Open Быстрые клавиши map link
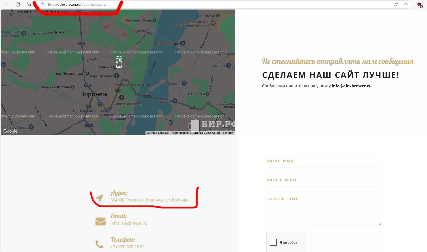The height and width of the screenshot is (252, 427). [158, 133]
